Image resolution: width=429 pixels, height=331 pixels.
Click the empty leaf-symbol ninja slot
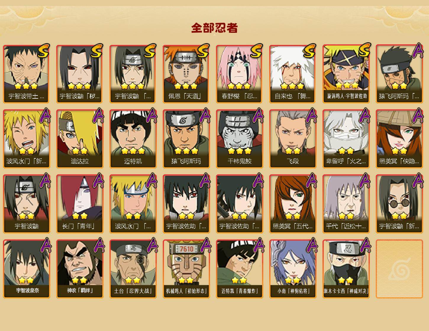tap(399, 269)
